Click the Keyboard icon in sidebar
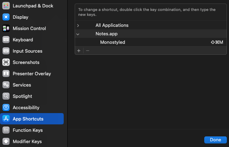229x147 pixels. [x=6, y=40]
